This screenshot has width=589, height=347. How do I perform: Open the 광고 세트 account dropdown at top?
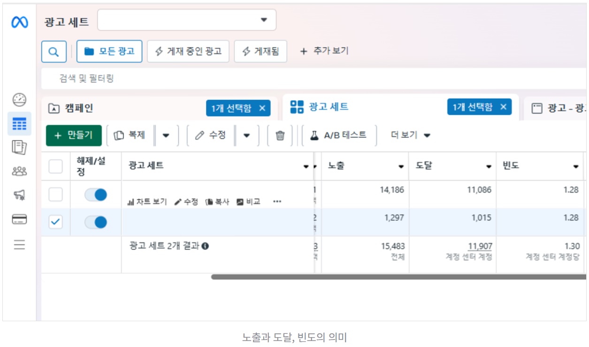pyautogui.click(x=187, y=20)
